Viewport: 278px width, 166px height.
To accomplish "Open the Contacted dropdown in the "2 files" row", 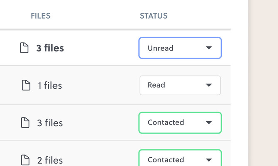I will 180,159.
